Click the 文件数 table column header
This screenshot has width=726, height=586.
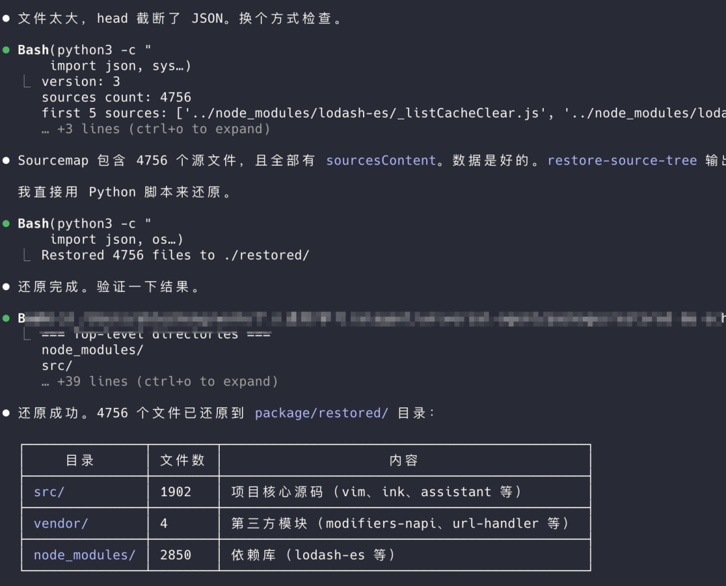pos(184,460)
